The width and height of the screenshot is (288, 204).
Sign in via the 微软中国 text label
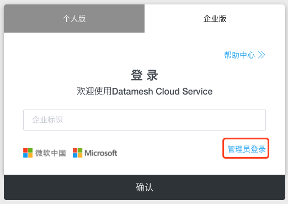pos(51,153)
